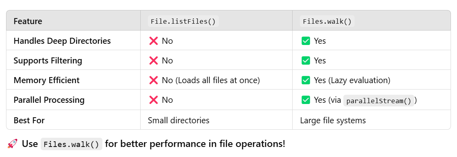Click the Large file systems cell text

tap(333, 120)
